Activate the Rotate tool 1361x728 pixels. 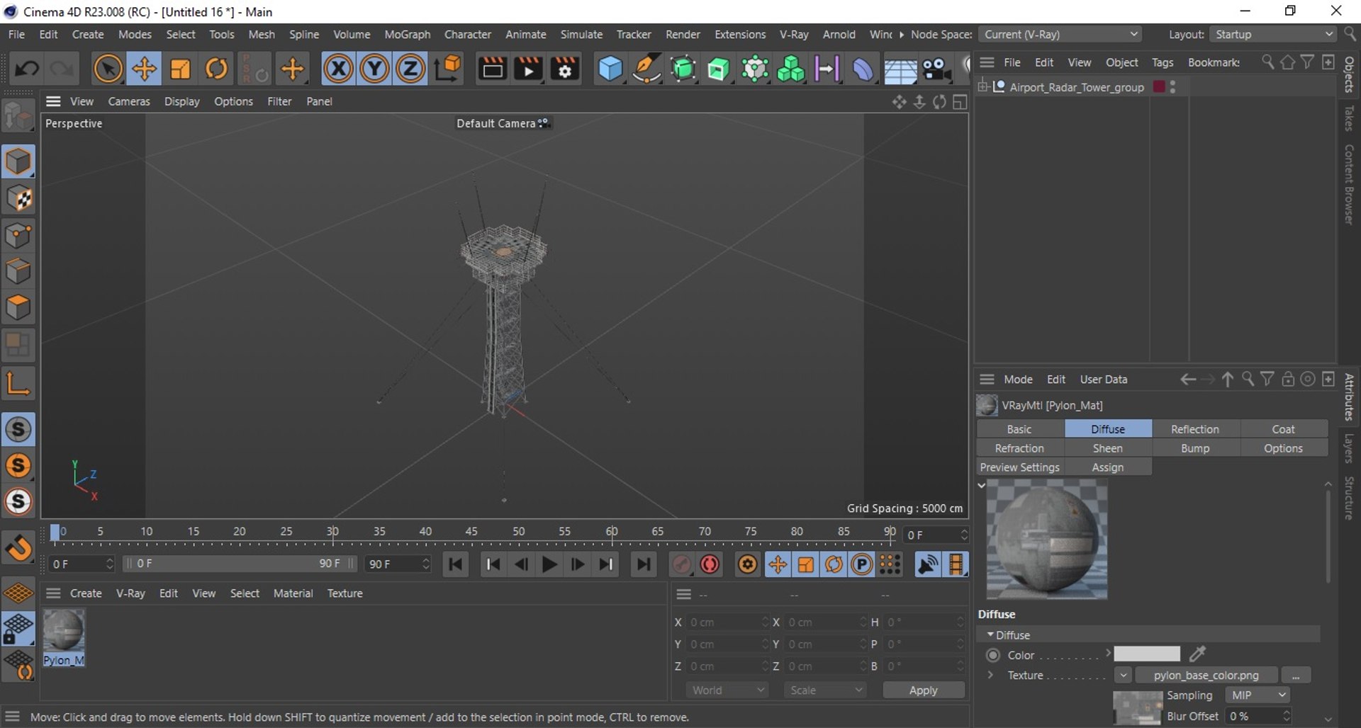[x=216, y=69]
